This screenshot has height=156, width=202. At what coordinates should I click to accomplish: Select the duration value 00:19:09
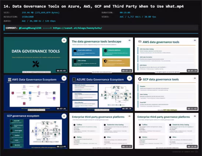(125, 13)
